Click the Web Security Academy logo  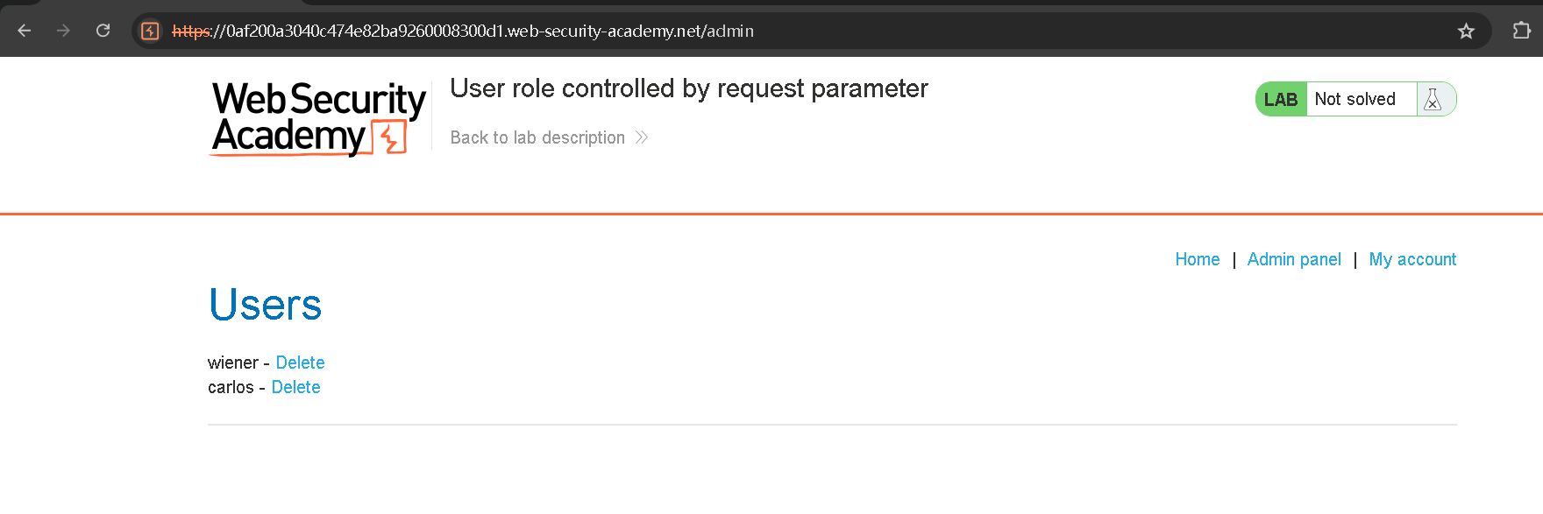pyautogui.click(x=318, y=118)
